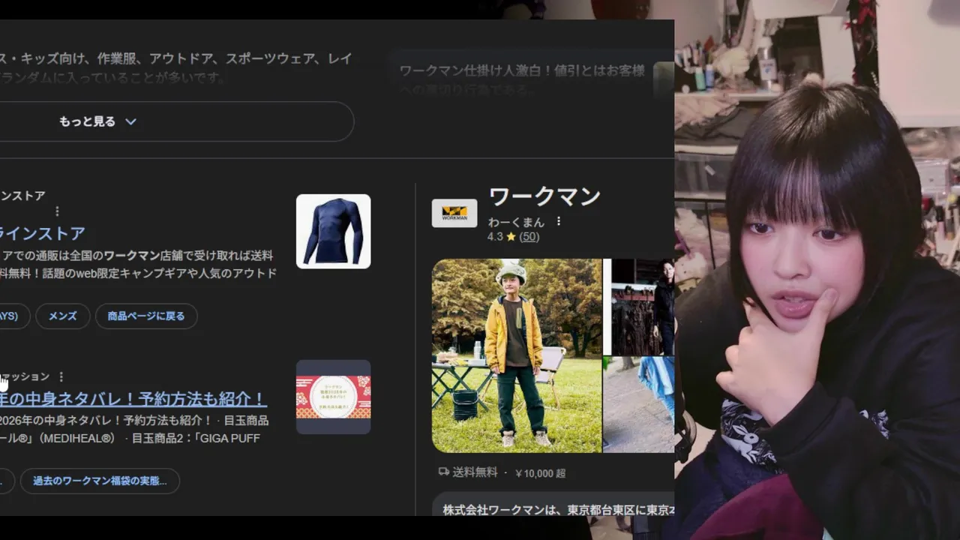Open options menu for the ファッション result
Viewport: 960px width, 540px height.
click(61, 376)
